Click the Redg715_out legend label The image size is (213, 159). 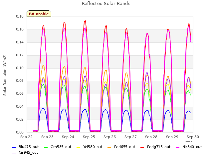159,147
